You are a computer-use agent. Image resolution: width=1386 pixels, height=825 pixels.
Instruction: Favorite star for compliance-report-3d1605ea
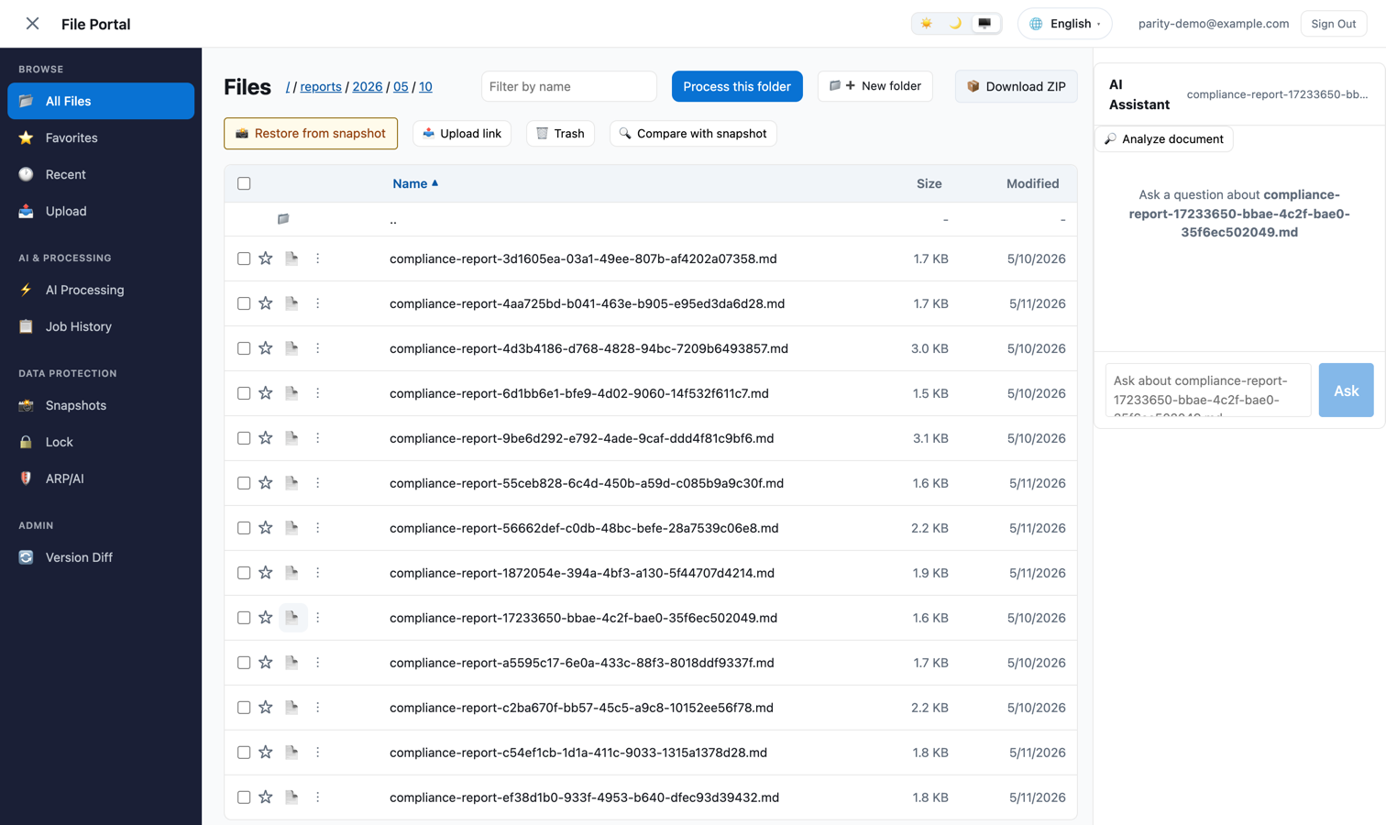click(266, 258)
